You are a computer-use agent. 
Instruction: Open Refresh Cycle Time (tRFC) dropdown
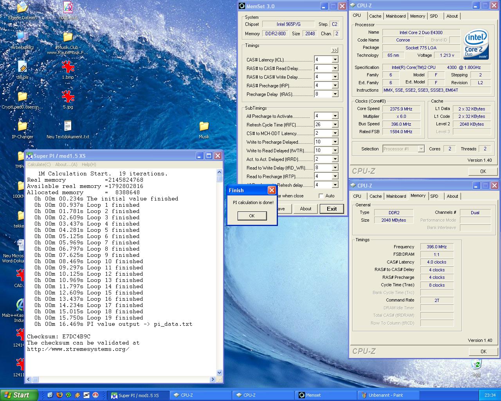335,125
